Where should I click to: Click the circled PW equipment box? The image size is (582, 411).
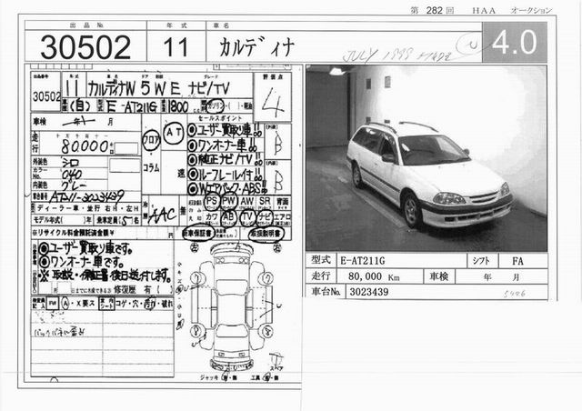[x=229, y=201]
